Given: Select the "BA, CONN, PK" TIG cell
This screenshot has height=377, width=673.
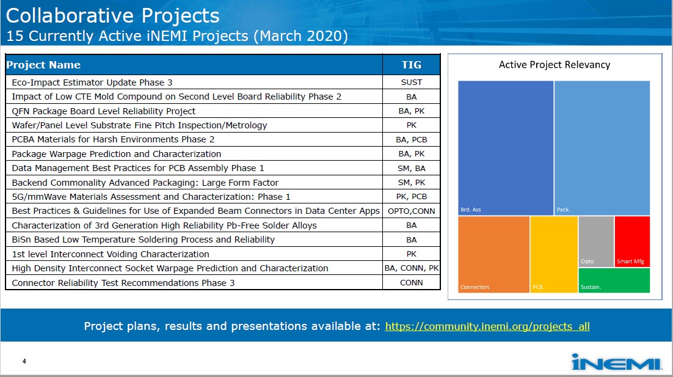Looking at the screenshot, I should point(411,268).
